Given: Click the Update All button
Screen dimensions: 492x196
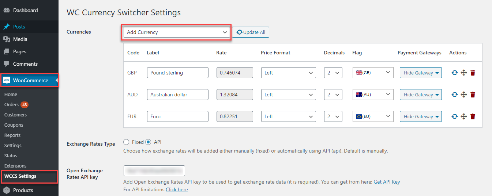Looking at the screenshot, I should pos(251,32).
